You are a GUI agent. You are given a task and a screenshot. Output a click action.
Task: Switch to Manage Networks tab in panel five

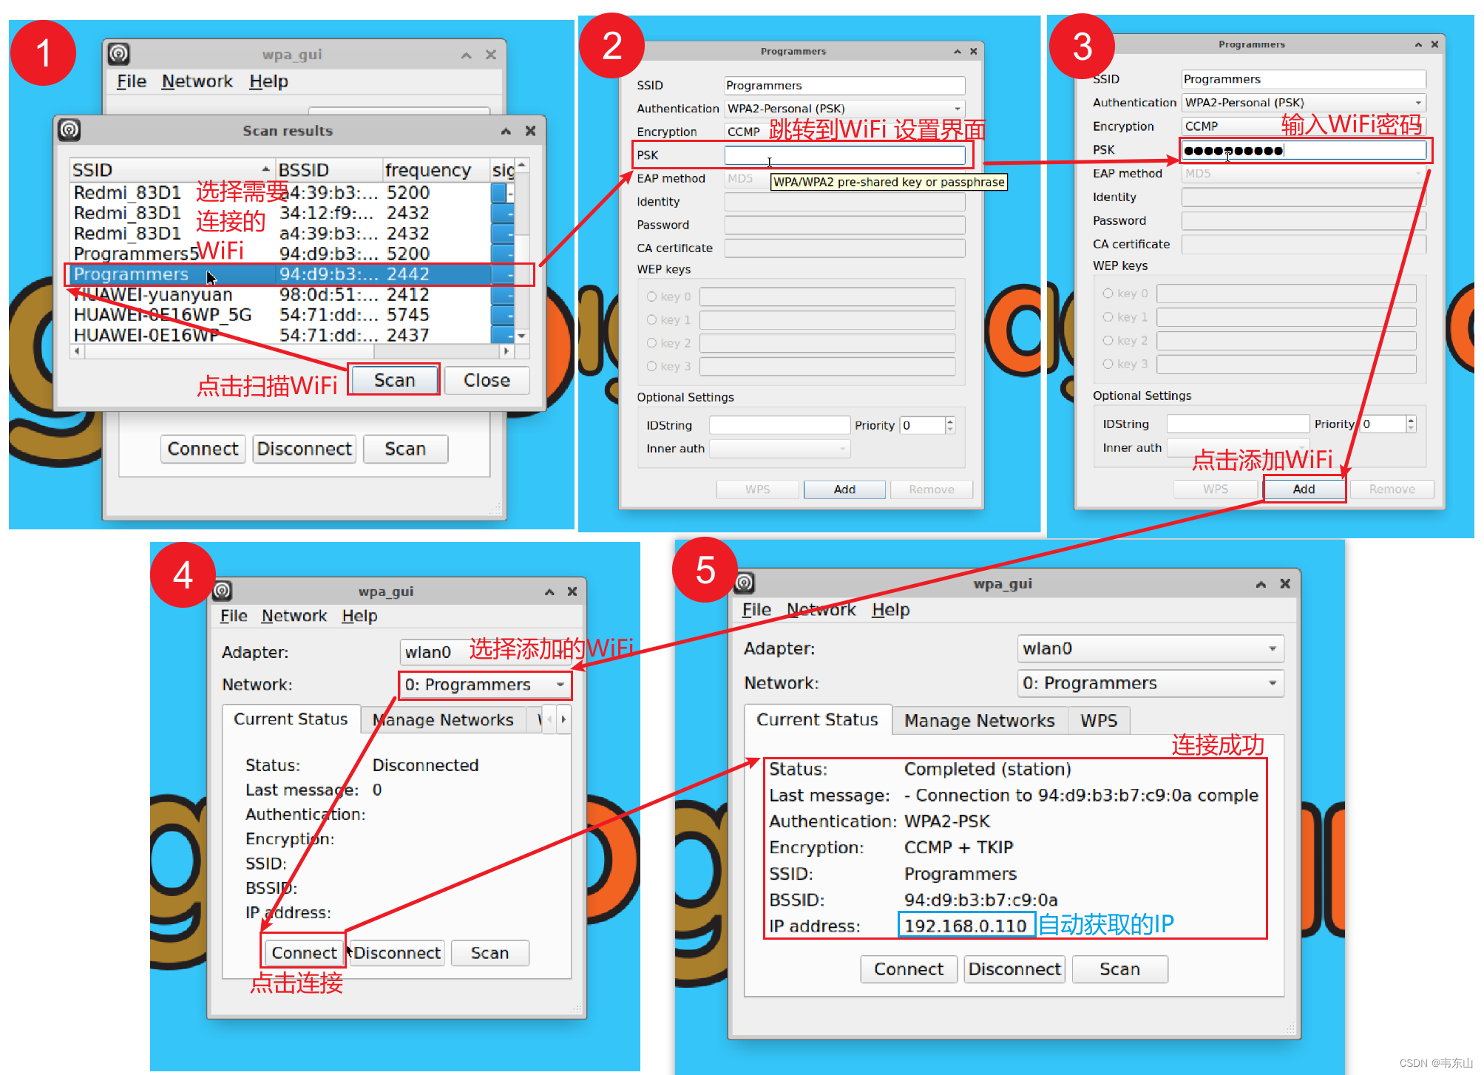(979, 721)
